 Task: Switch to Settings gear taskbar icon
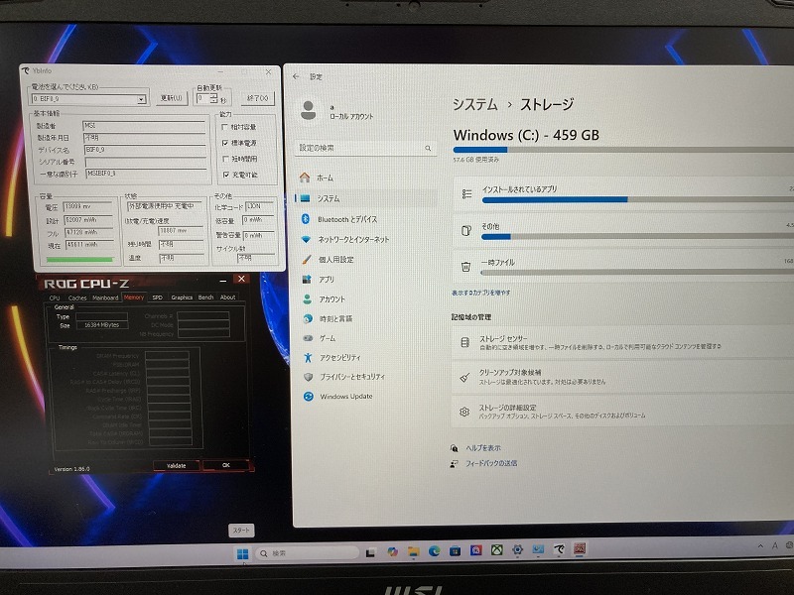pyautogui.click(x=517, y=549)
